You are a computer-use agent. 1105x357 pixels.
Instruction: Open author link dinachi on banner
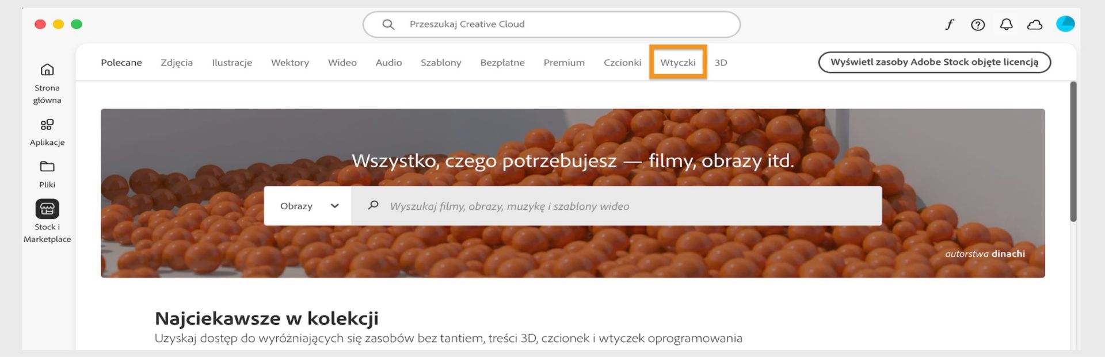(x=1008, y=254)
